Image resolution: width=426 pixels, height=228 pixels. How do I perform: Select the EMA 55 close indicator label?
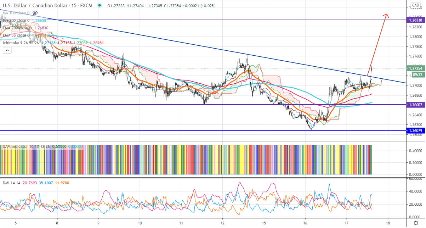pyautogui.click(x=17, y=35)
